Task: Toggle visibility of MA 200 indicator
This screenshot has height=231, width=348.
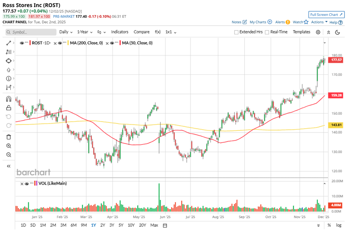Action: 60,43
